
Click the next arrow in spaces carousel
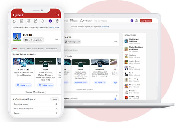pyautogui.click(x=117, y=73)
